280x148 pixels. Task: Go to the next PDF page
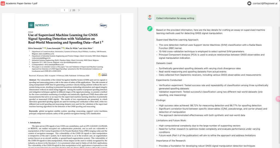pyautogui.click(x=79, y=10)
